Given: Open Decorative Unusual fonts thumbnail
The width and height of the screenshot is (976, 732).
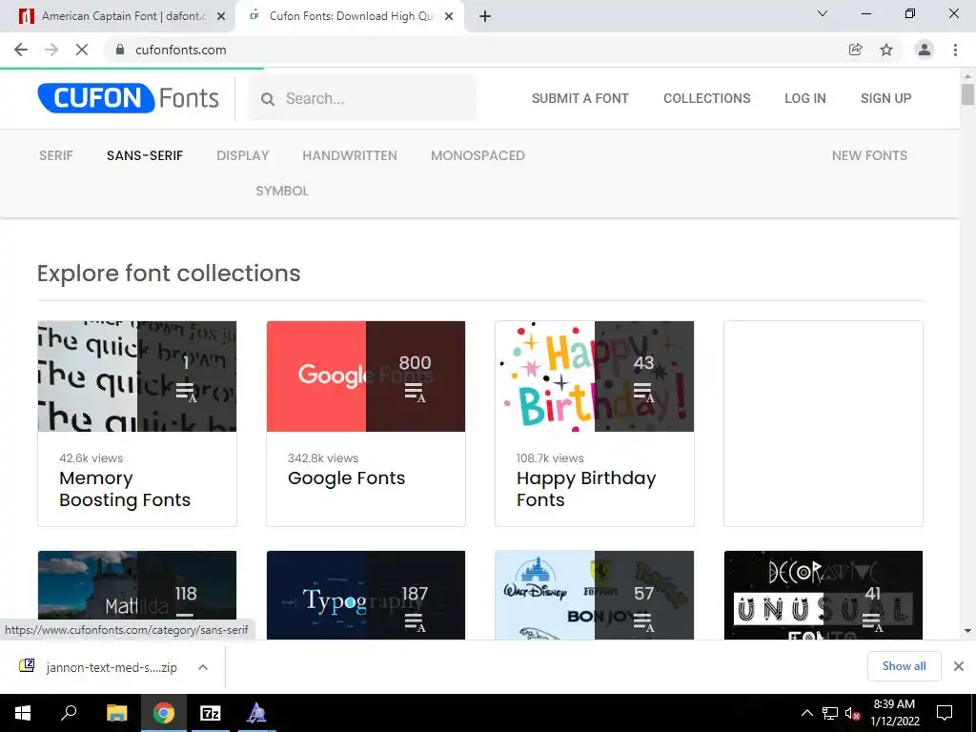Looking at the screenshot, I should [823, 595].
